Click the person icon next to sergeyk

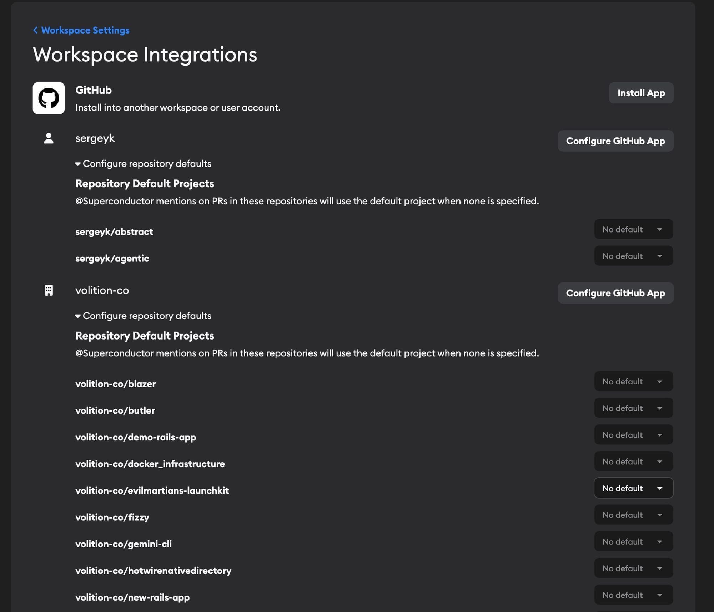point(49,138)
